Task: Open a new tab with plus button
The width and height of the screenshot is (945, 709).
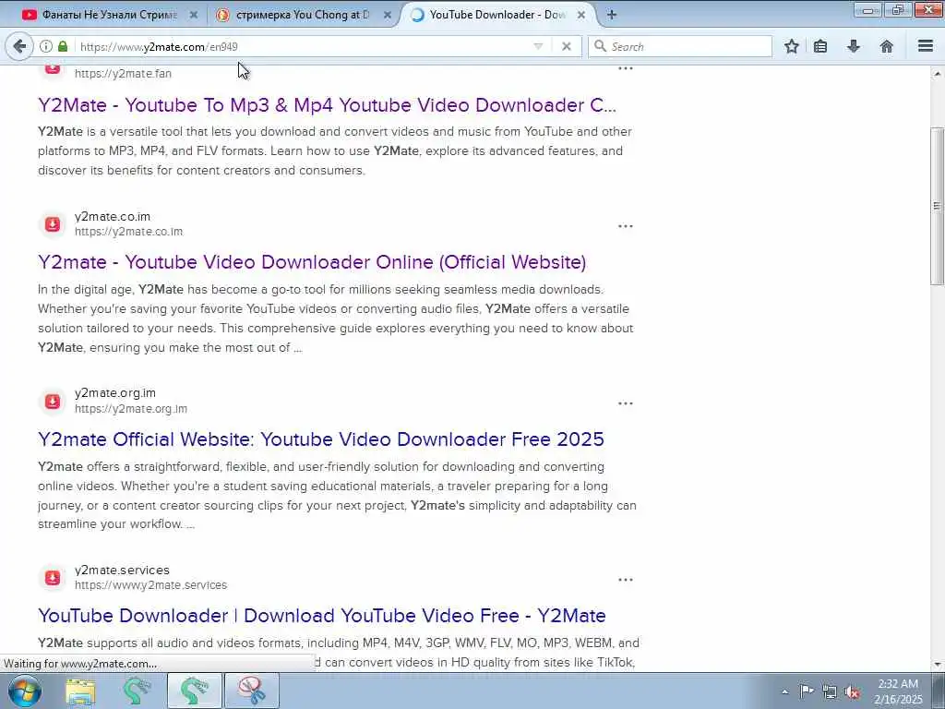Action: click(611, 15)
